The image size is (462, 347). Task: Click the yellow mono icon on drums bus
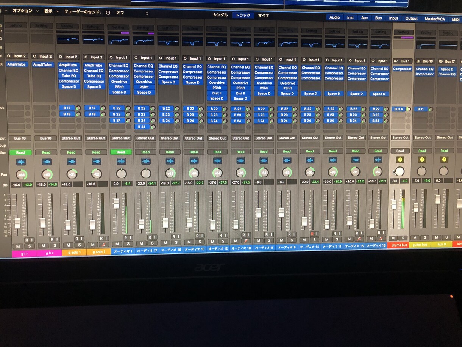pyautogui.click(x=400, y=160)
